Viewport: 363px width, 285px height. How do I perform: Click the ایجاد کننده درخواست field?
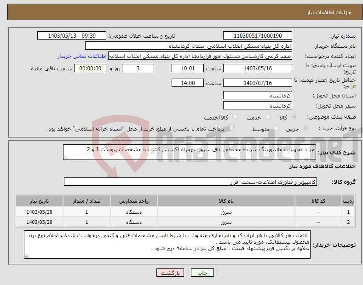click(200, 56)
